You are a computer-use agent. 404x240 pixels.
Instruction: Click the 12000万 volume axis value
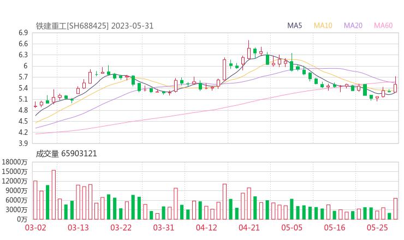tap(15, 181)
